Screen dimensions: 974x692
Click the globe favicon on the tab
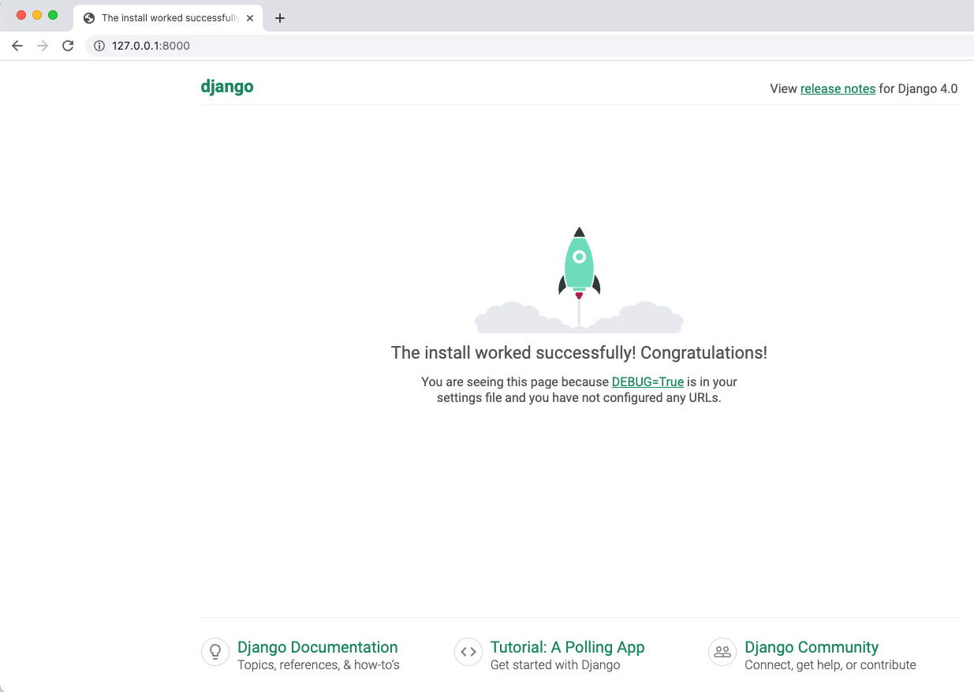(89, 17)
